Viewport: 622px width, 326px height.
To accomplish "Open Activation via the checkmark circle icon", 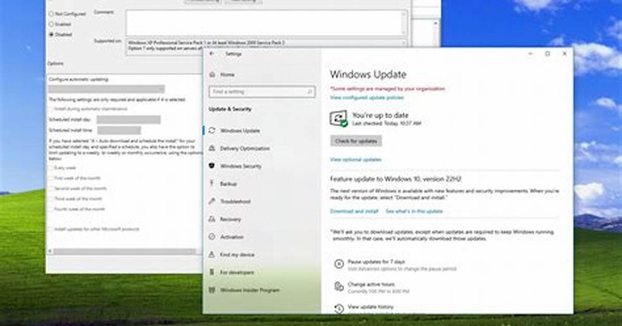I will [212, 237].
